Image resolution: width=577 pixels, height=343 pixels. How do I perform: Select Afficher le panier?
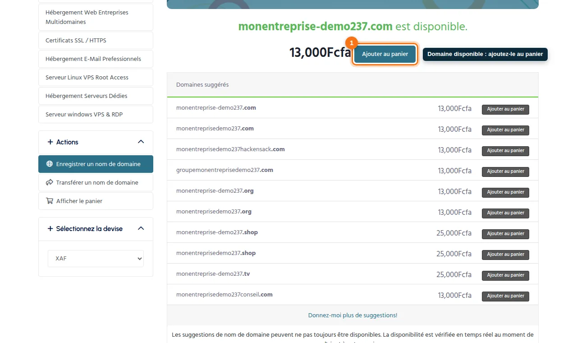tap(96, 201)
